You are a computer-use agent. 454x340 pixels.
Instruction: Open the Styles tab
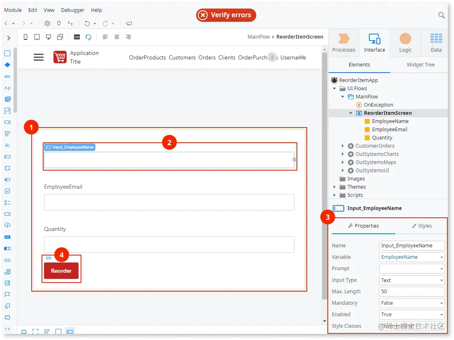click(422, 226)
